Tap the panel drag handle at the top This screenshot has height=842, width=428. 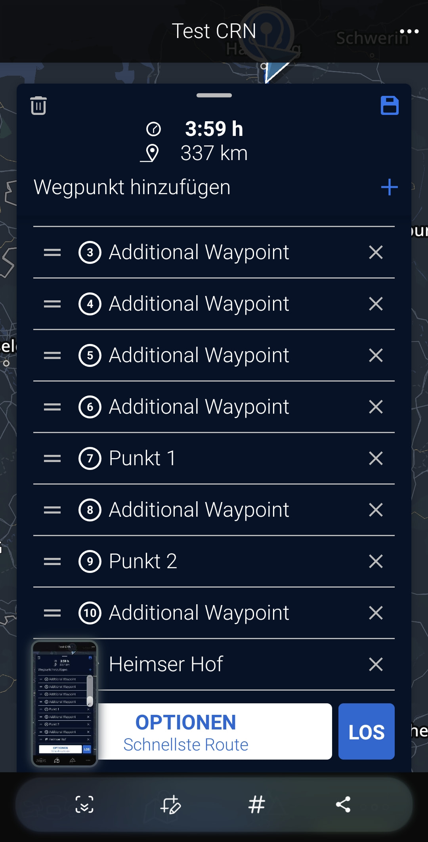pyautogui.click(x=214, y=95)
